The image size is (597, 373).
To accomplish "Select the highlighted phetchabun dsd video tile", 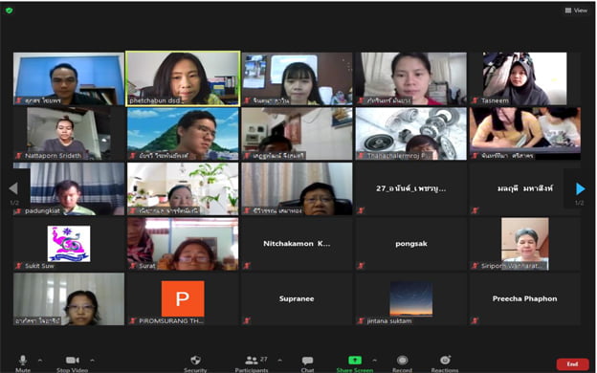I will (183, 78).
